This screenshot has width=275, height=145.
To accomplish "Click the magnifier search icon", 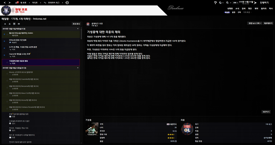I will coord(227,3).
